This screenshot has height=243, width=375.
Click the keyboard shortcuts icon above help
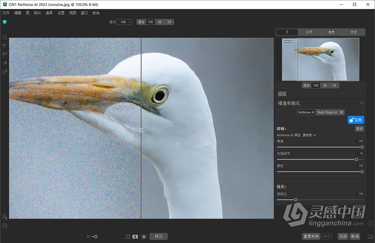point(5,216)
